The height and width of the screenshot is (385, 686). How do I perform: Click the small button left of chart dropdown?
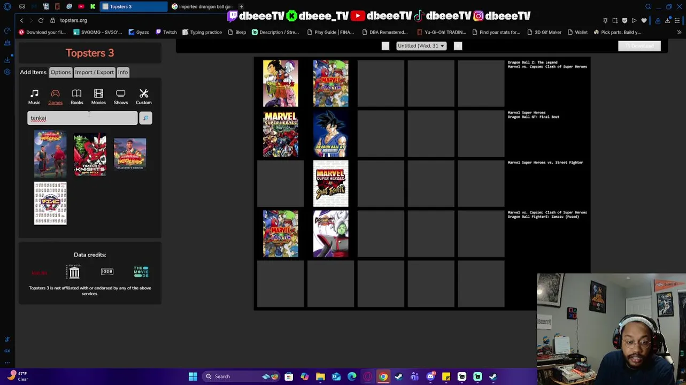point(386,46)
